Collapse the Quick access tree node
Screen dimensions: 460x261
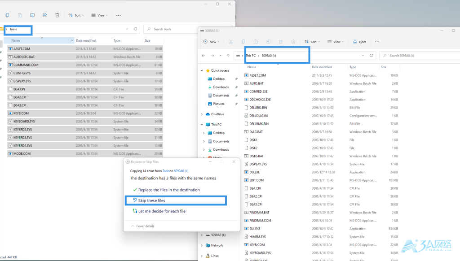(x=202, y=70)
